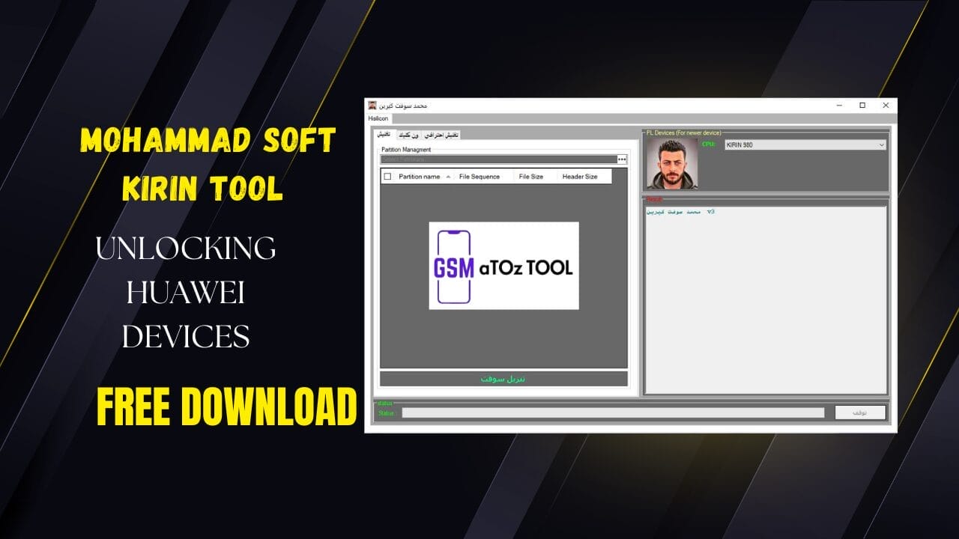
Task: Maximize the Kirin tool window
Action: pyautogui.click(x=862, y=106)
